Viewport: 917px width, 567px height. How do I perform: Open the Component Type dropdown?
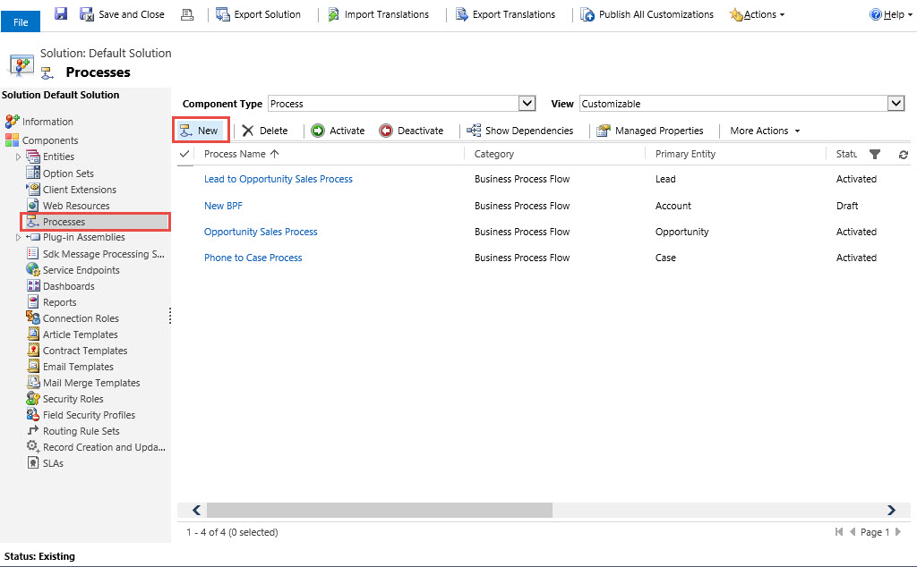(x=527, y=104)
